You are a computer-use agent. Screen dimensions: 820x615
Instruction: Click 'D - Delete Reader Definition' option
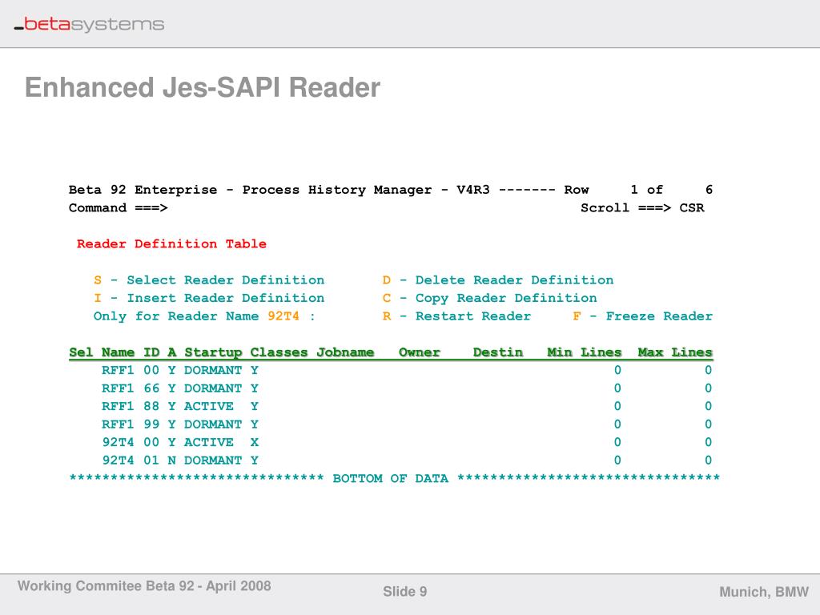tap(498, 279)
